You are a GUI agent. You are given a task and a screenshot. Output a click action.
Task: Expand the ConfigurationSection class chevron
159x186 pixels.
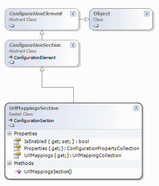click(x=73, y=46)
